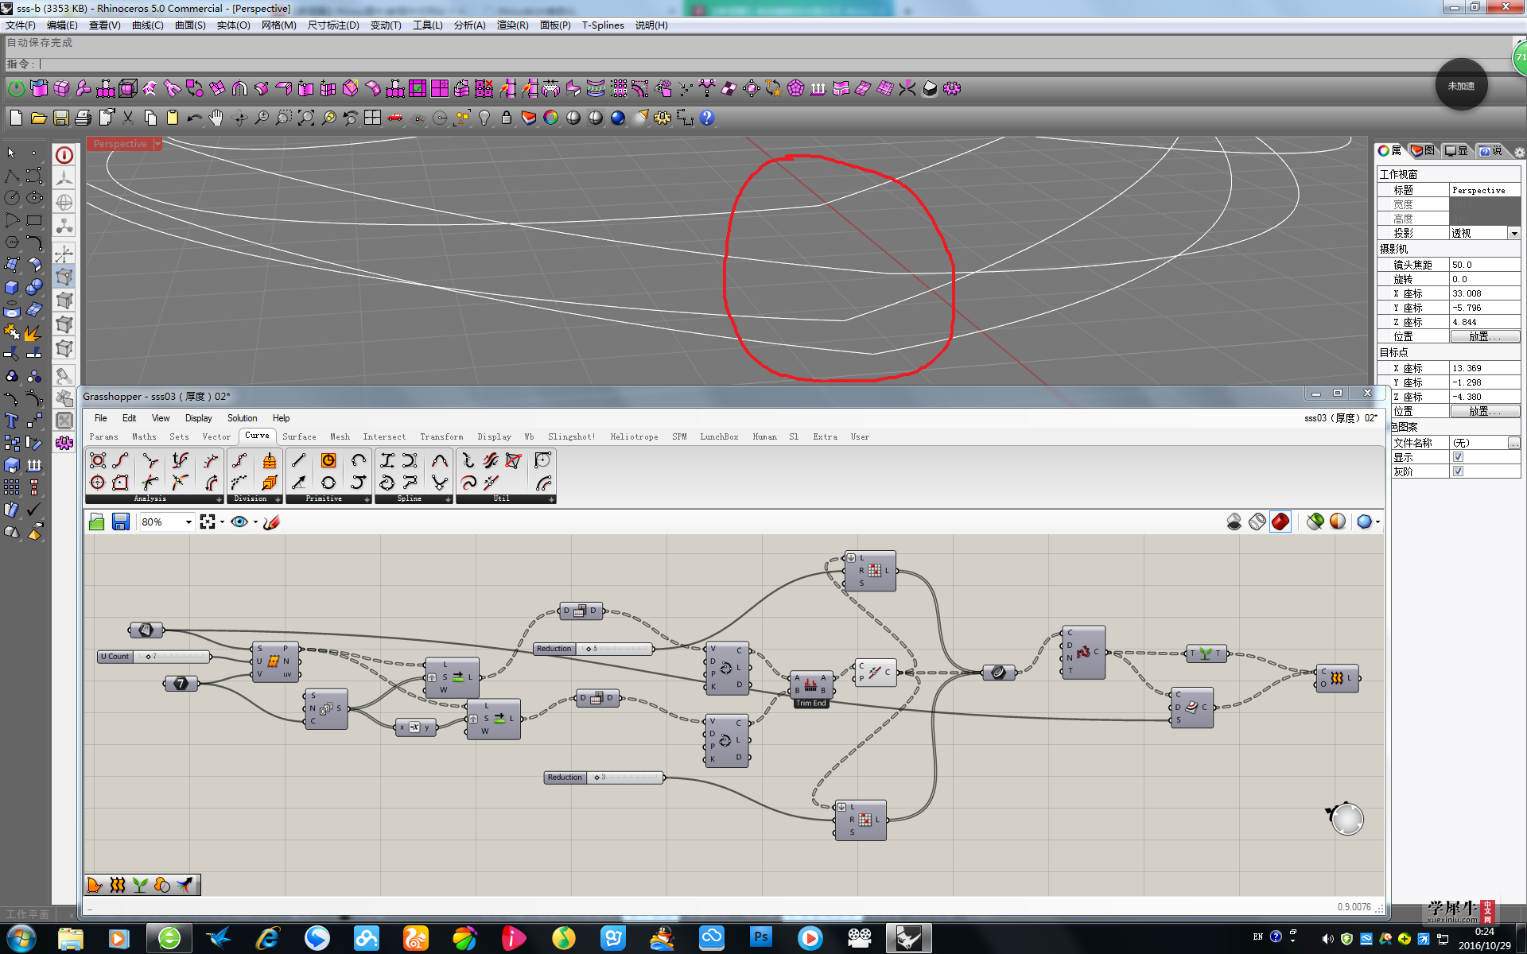Expand the Spline panel component list
This screenshot has width=1527, height=954.
pos(448,499)
